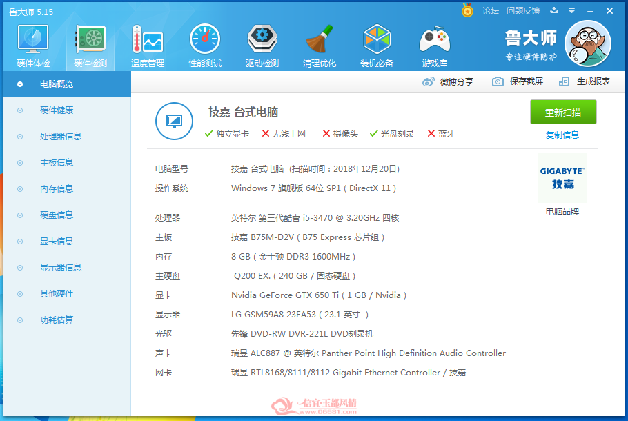The height and width of the screenshot is (421, 628).
Task: Open 装机必备 cube icon
Action: pyautogui.click(x=377, y=39)
